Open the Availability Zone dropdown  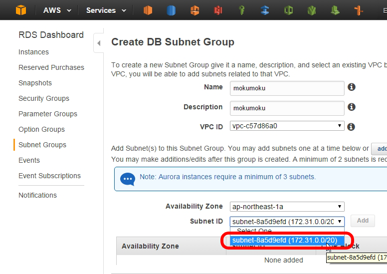coord(287,207)
